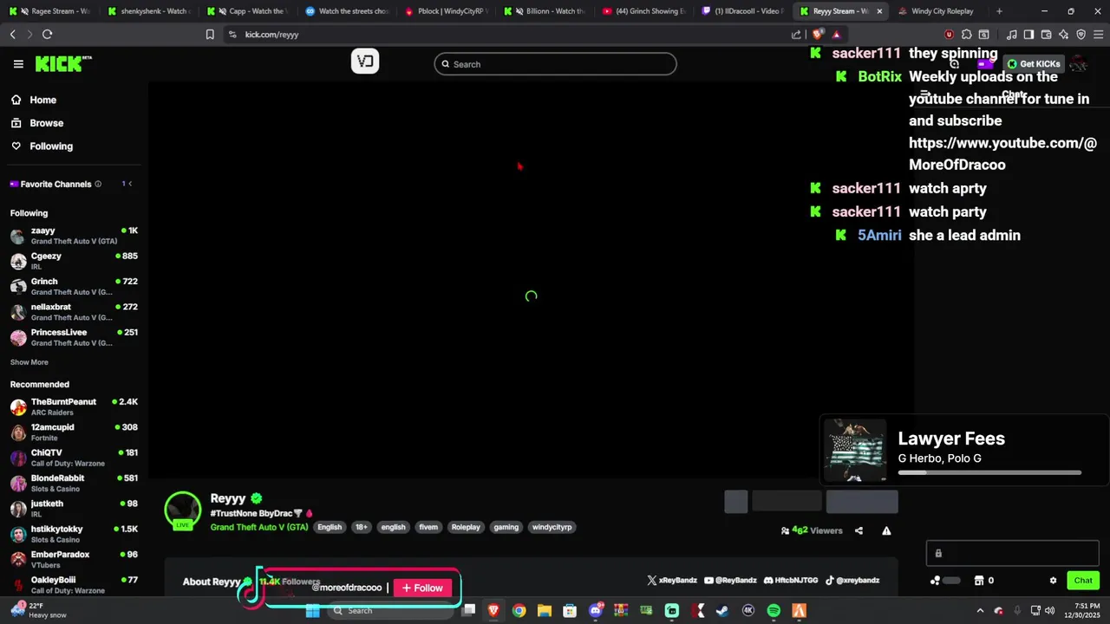This screenshot has width=1110, height=624.
Task: Open Brave Wallet icon
Action: tap(1046, 35)
